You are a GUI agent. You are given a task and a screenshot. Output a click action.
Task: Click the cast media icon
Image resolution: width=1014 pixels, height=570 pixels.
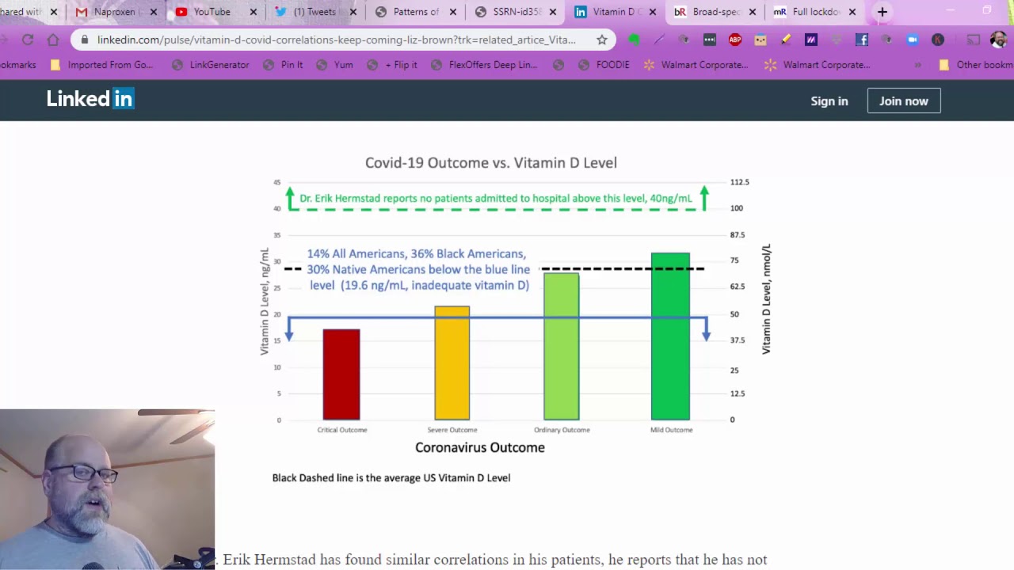973,40
